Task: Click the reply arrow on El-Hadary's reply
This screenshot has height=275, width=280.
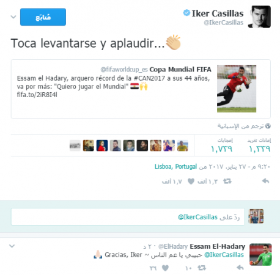Action: point(240,268)
